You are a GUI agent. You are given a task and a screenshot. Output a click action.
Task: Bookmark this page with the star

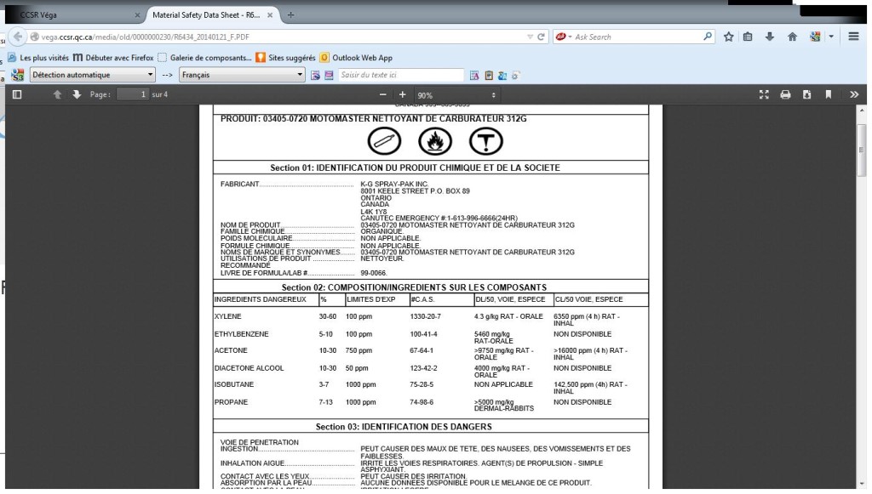tap(729, 37)
